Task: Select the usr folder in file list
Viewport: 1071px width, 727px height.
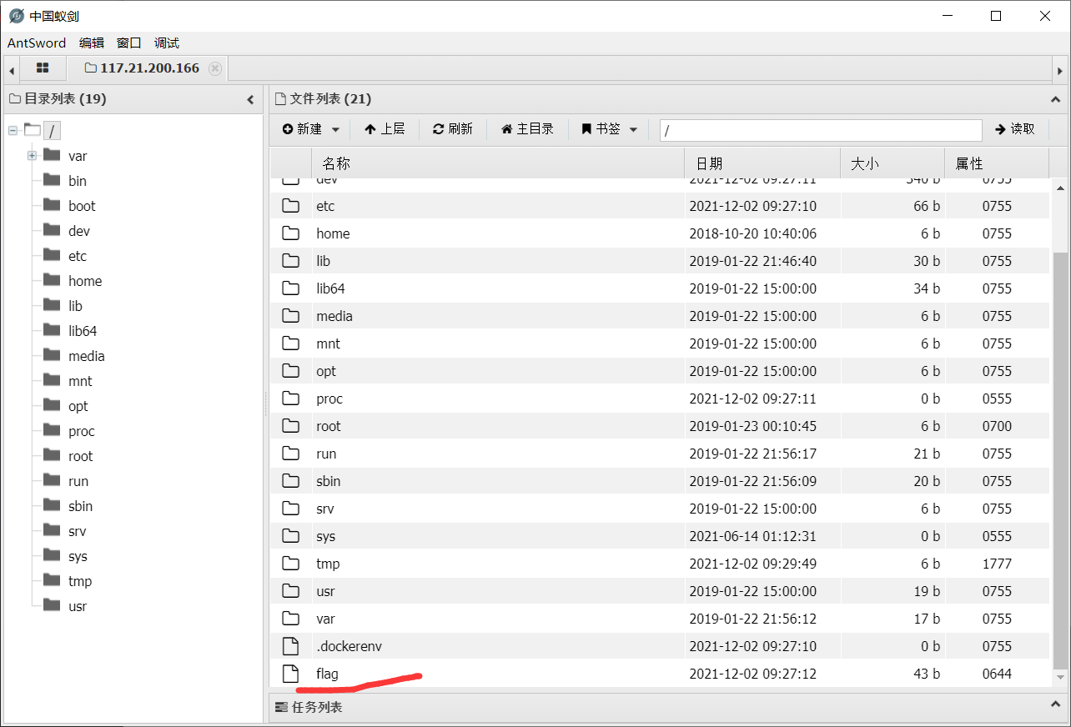Action: (325, 591)
